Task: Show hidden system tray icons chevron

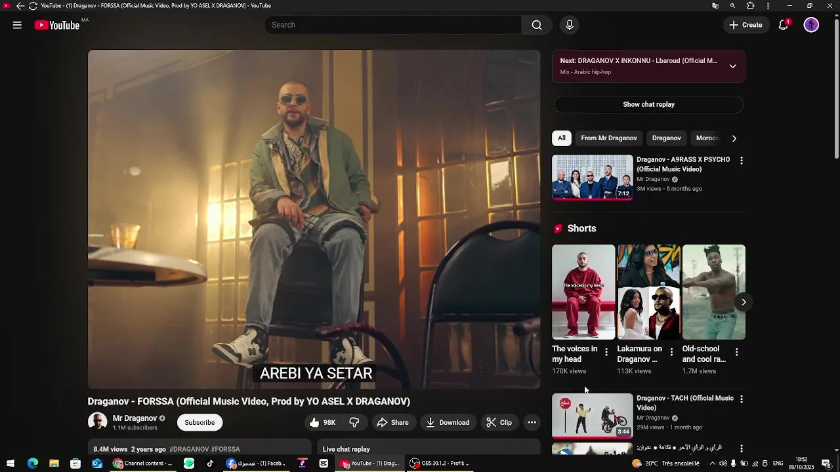Action: coord(713,463)
